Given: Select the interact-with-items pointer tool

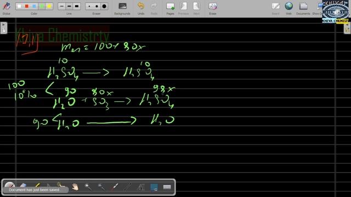Looking at the screenshot, I should pyautogui.click(x=60, y=186).
